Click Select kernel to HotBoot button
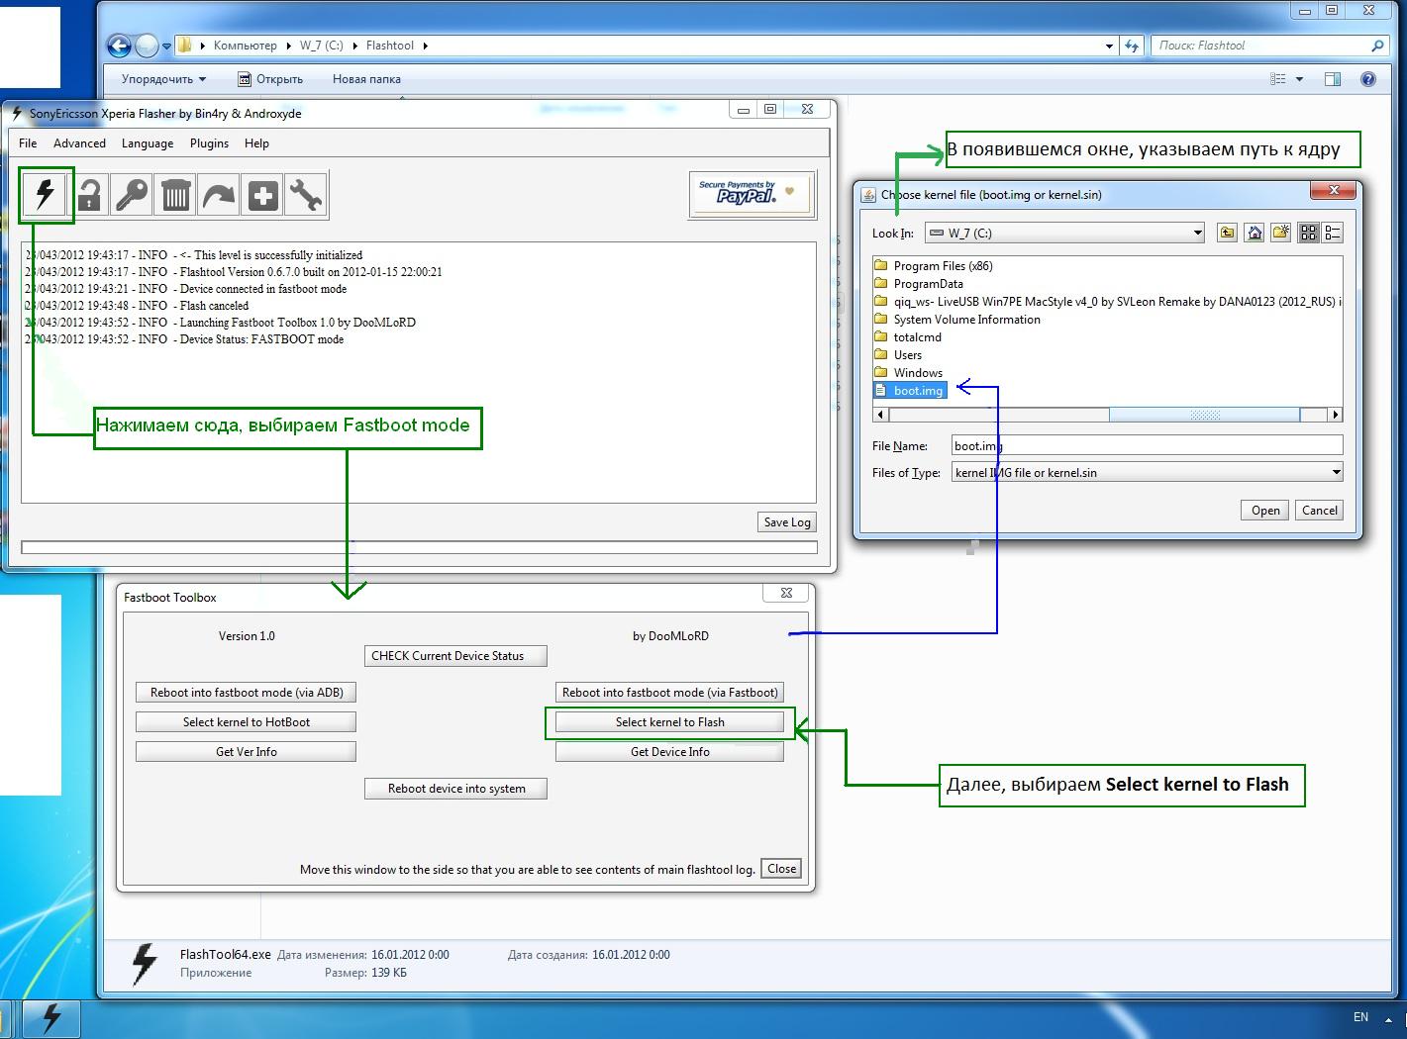This screenshot has width=1407, height=1039. (246, 722)
